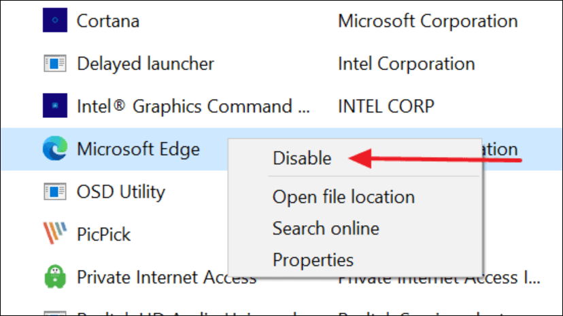Select the Delayed launcher row text
The height and width of the screenshot is (316, 563).
[146, 64]
